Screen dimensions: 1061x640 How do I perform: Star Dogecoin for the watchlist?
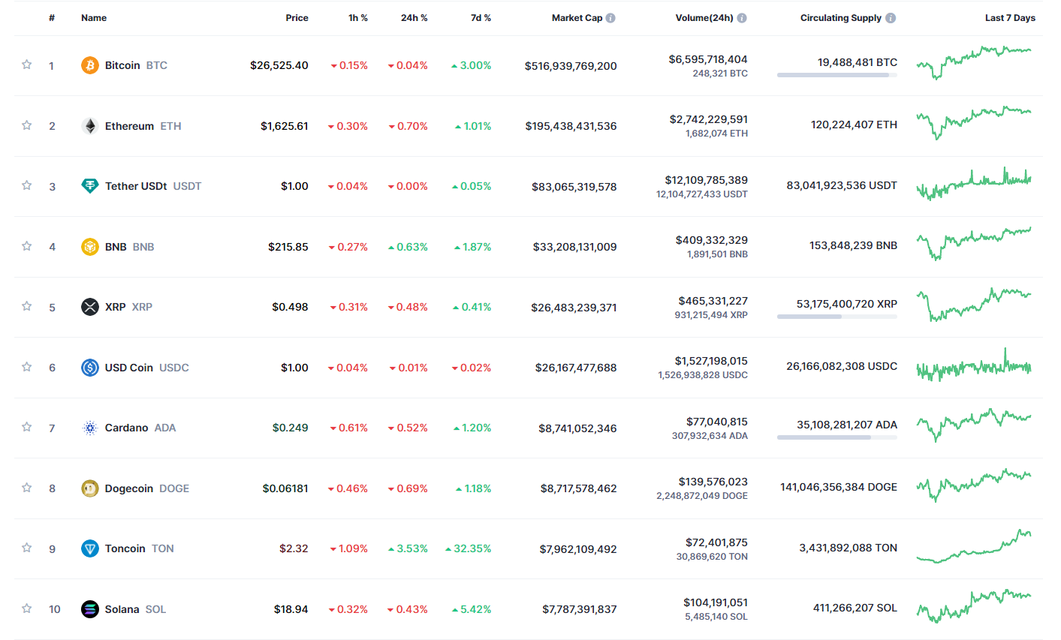[x=27, y=488]
